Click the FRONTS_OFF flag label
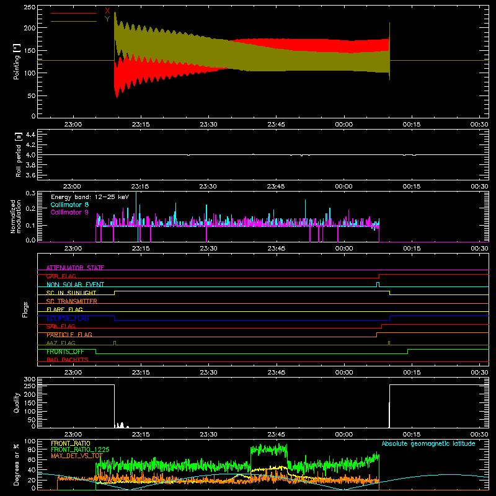 click(x=65, y=352)
